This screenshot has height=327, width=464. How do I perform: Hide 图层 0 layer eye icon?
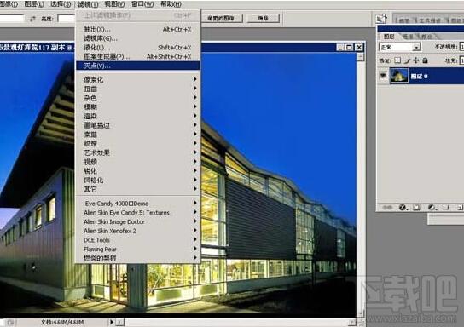pos(383,76)
